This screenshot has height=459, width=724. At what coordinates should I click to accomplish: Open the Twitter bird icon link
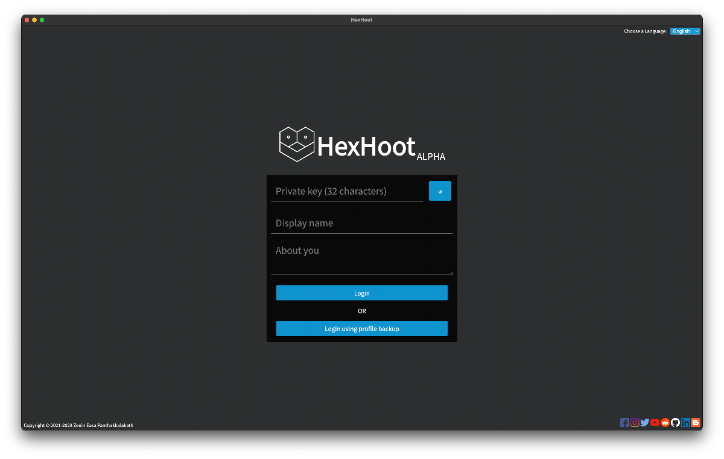click(645, 423)
